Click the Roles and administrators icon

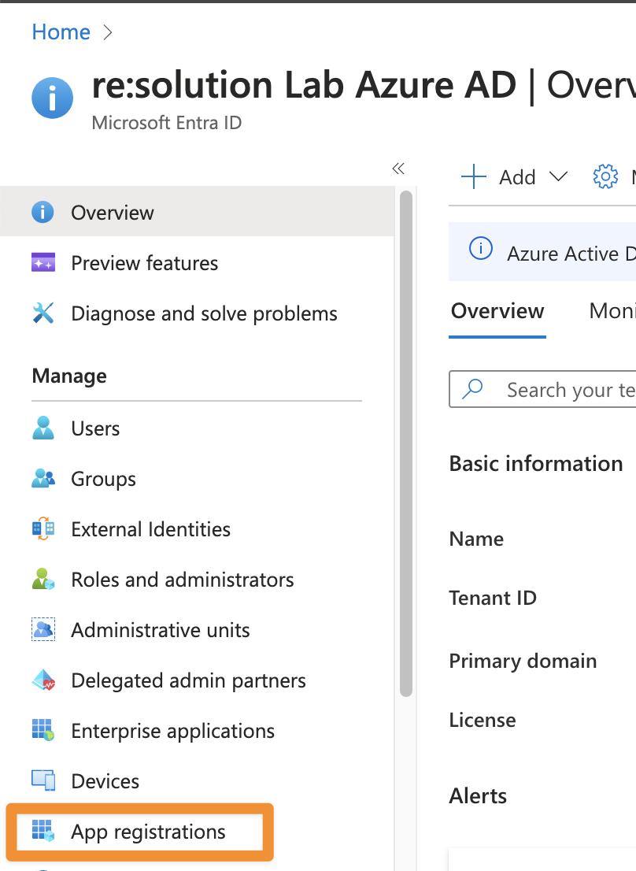click(43, 580)
